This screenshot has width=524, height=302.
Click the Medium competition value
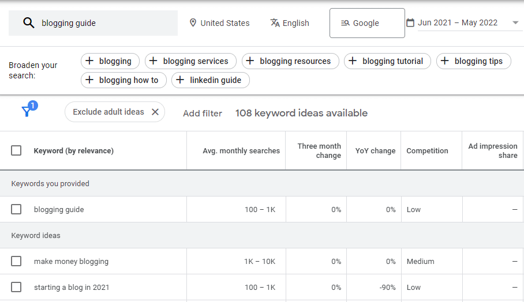coord(420,261)
